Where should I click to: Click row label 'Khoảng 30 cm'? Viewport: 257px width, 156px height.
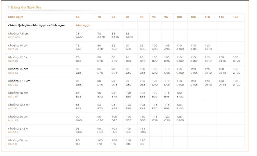click(18, 140)
